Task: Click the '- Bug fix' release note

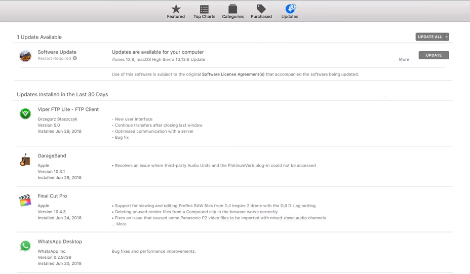Action: click(x=120, y=137)
